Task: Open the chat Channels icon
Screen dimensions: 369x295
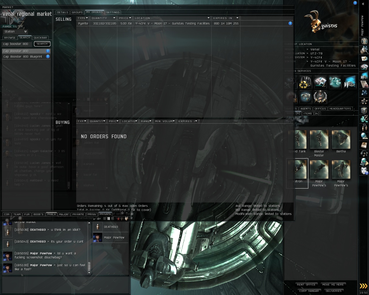Action: 364,127
